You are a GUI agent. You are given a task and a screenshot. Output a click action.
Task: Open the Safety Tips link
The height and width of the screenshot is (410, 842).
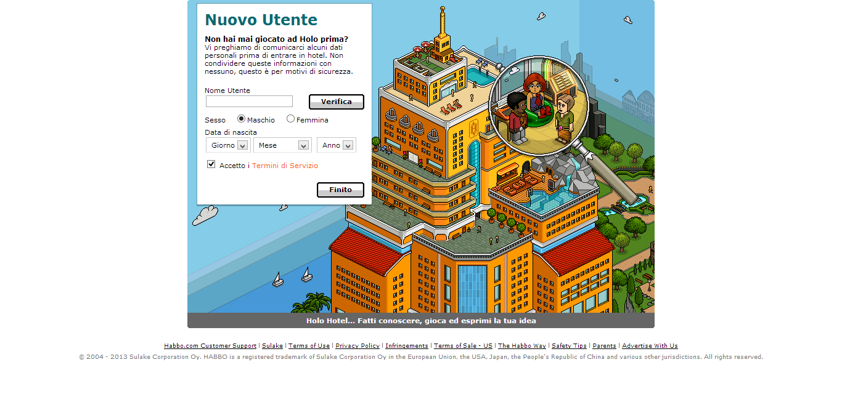click(x=569, y=346)
